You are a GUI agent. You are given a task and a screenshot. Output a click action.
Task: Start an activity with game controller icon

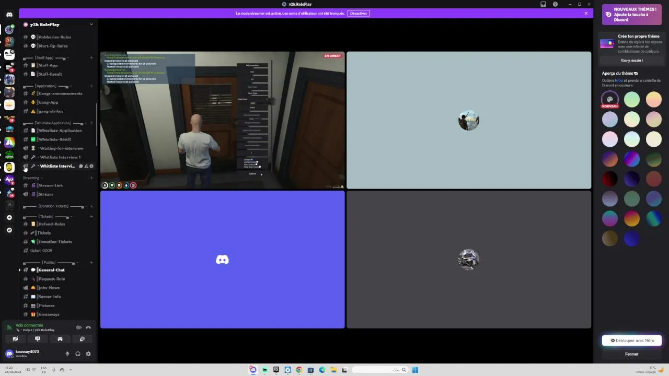pyautogui.click(x=60, y=339)
